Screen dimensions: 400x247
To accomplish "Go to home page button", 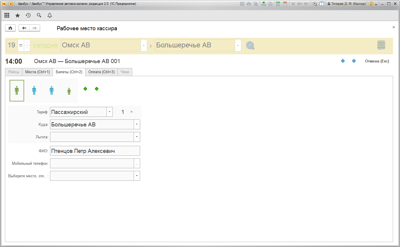I will point(10,28).
